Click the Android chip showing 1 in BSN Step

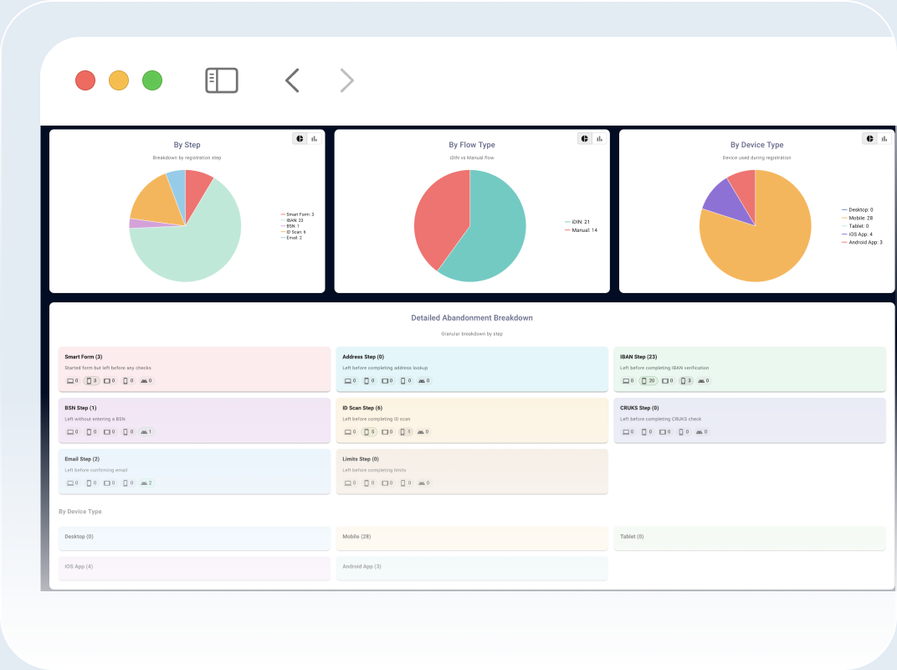tap(146, 432)
